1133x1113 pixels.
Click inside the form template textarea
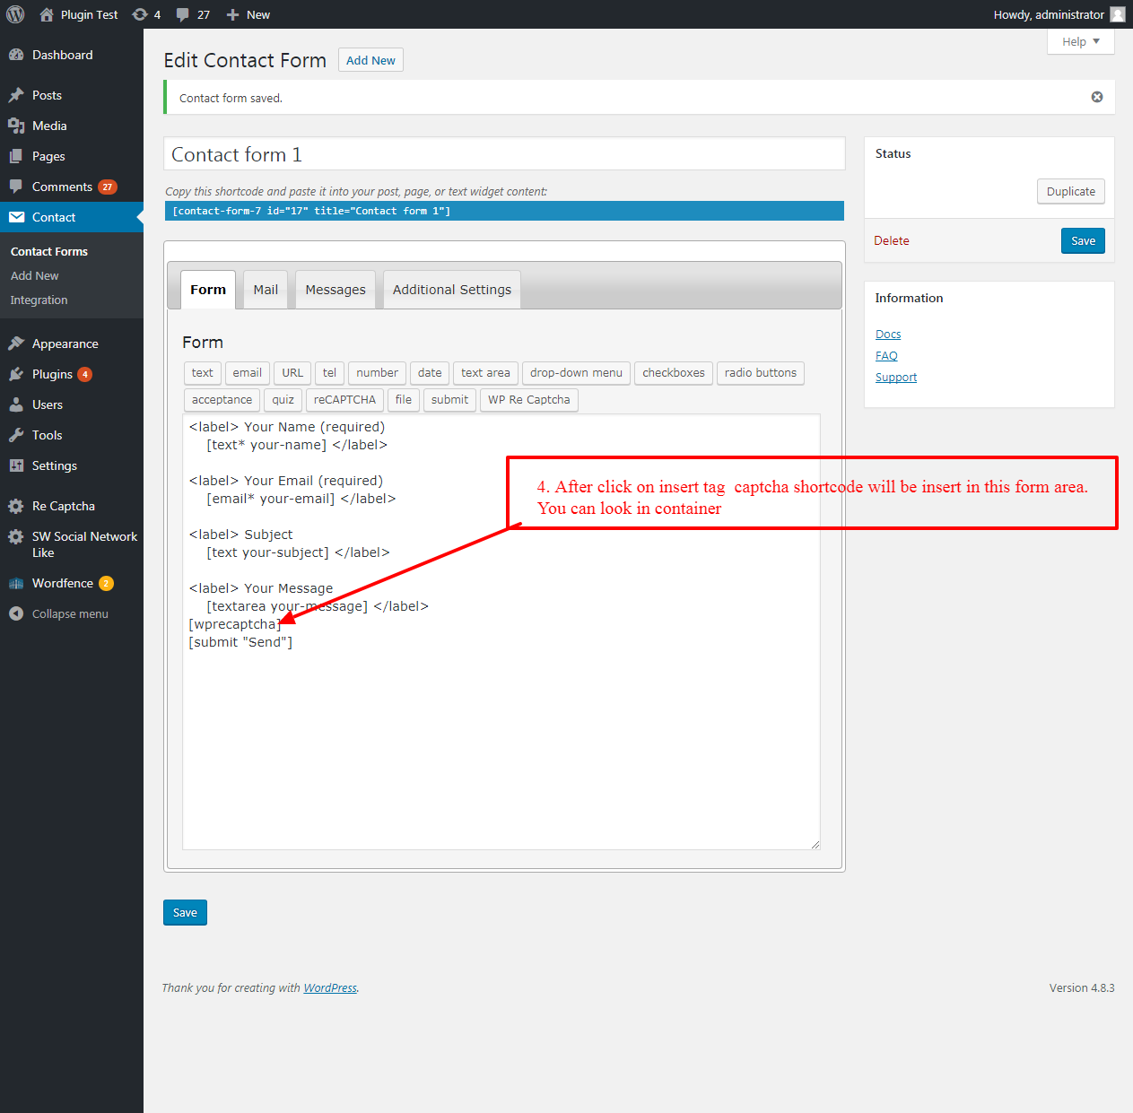pos(501,632)
